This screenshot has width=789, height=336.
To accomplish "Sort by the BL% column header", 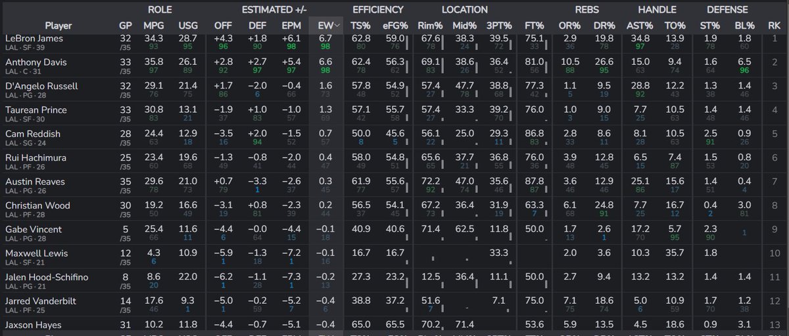I will (744, 26).
